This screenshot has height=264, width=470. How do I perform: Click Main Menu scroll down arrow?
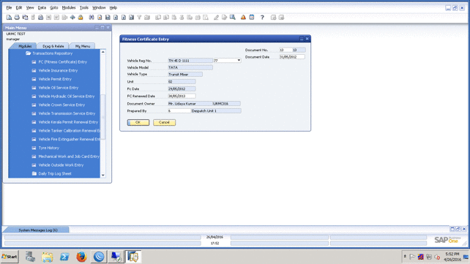pos(102,175)
